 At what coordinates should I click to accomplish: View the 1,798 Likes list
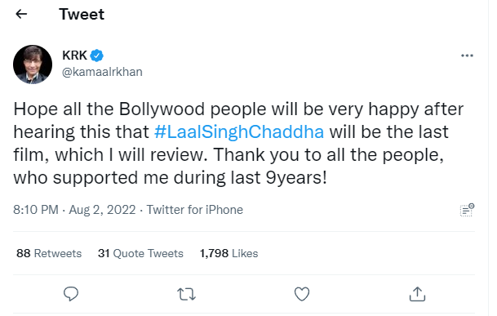[x=229, y=253]
